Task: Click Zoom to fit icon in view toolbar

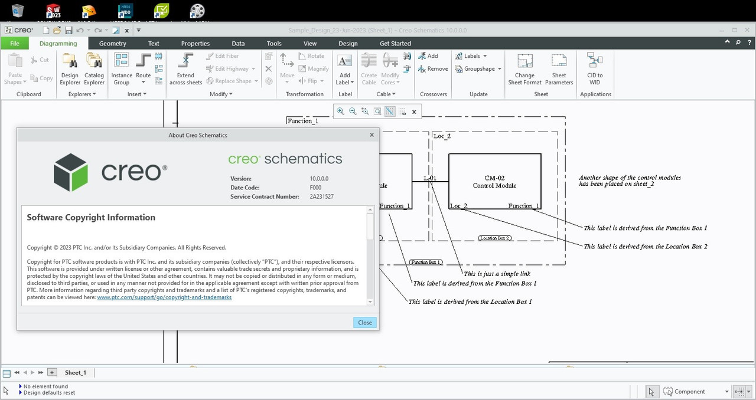Action: 377,111
